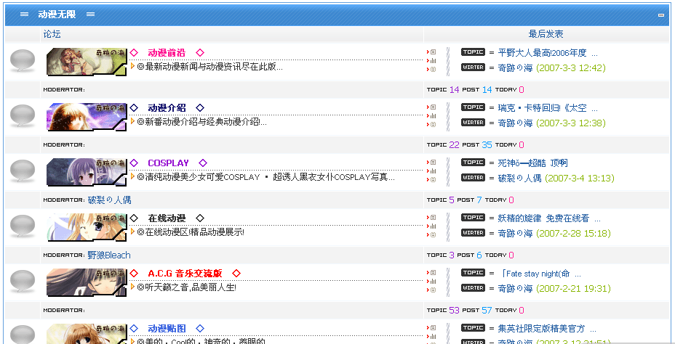The width and height of the screenshot is (675, 344).
Task: Click the bar chart icon in 动漫介绍 row
Action: (433, 115)
